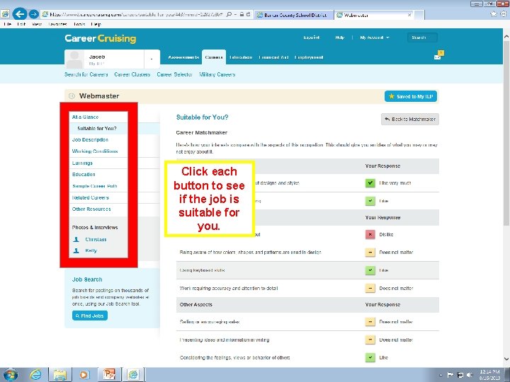Click the Christian interview person icon
The image size is (510, 382).
(x=76, y=239)
